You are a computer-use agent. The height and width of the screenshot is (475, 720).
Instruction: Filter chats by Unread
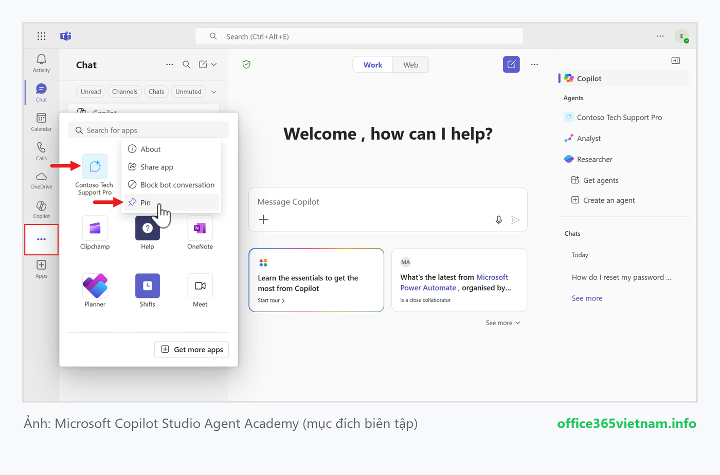91,91
